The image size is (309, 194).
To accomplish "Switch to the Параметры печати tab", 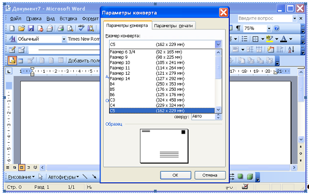I will (x=173, y=26).
